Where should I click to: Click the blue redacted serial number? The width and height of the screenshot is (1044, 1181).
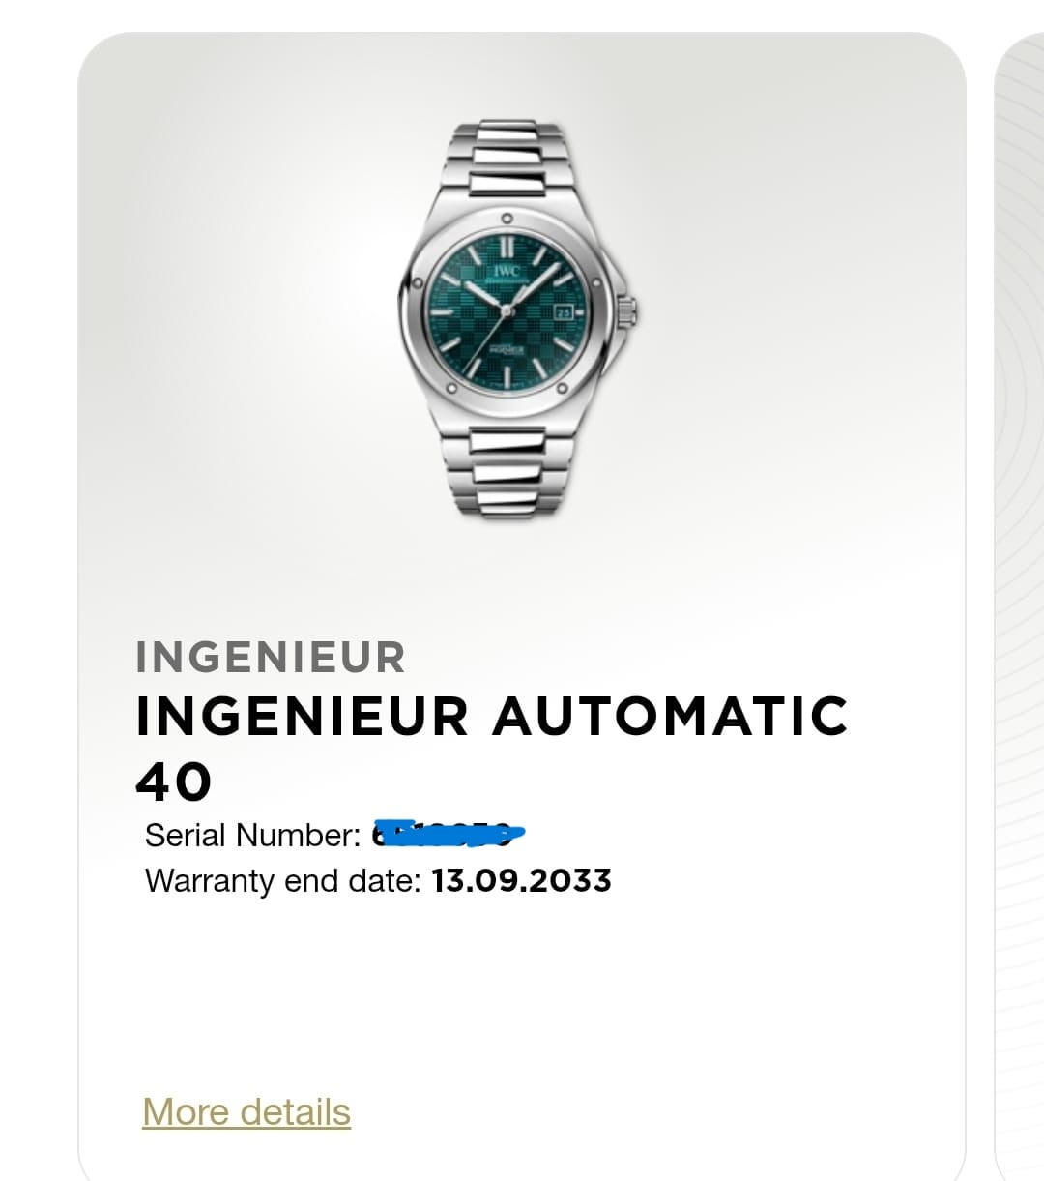click(x=448, y=833)
